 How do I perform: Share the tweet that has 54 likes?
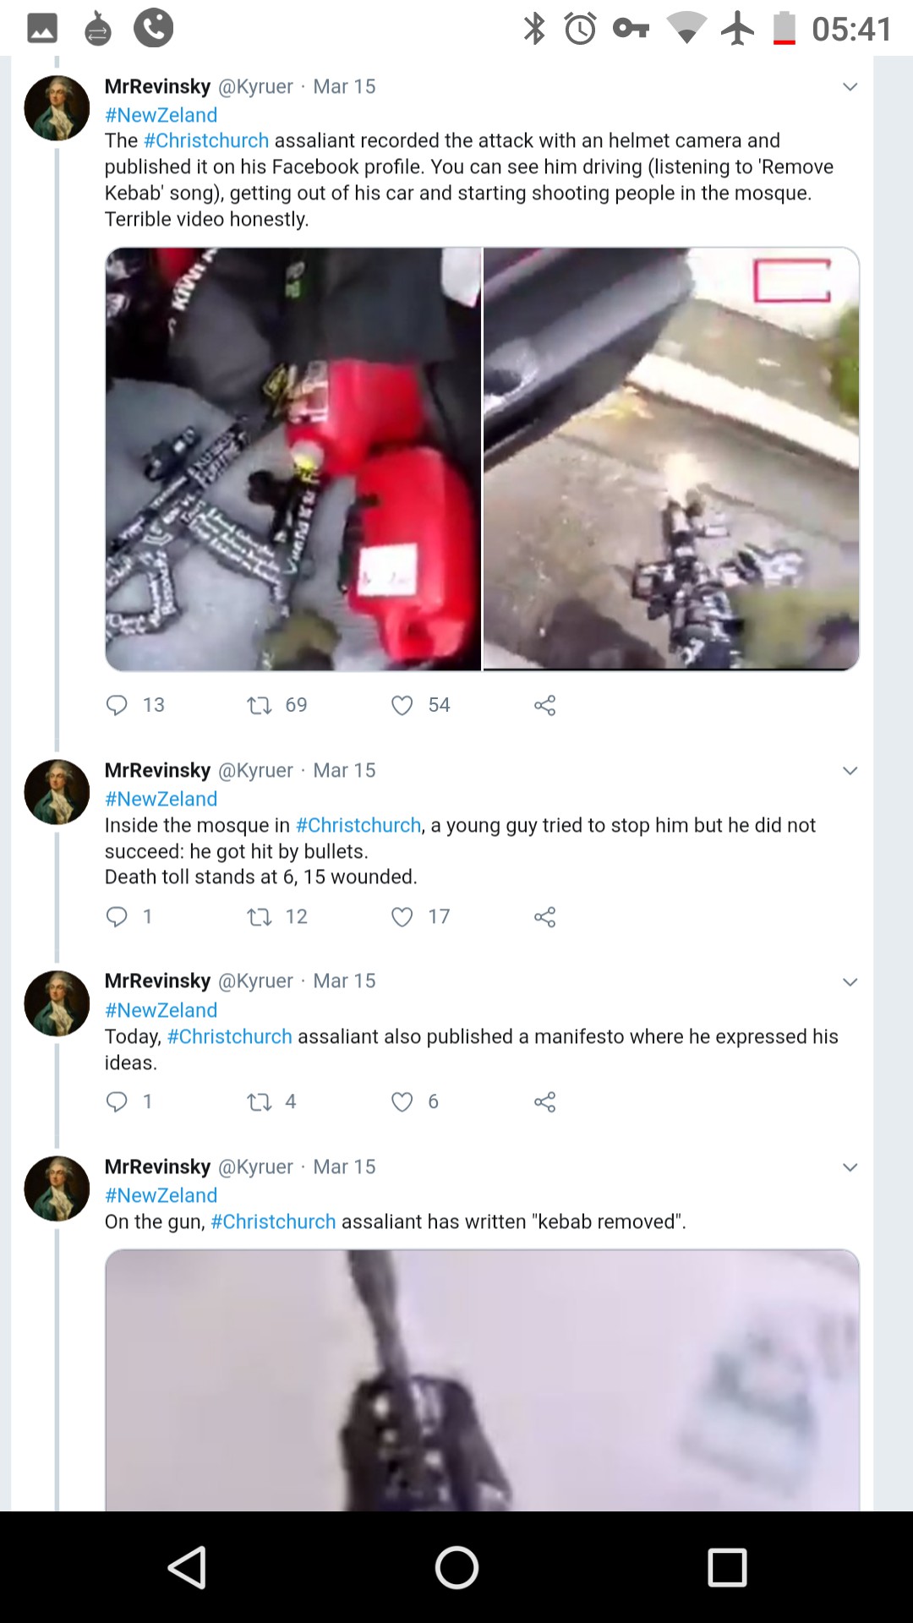click(545, 705)
